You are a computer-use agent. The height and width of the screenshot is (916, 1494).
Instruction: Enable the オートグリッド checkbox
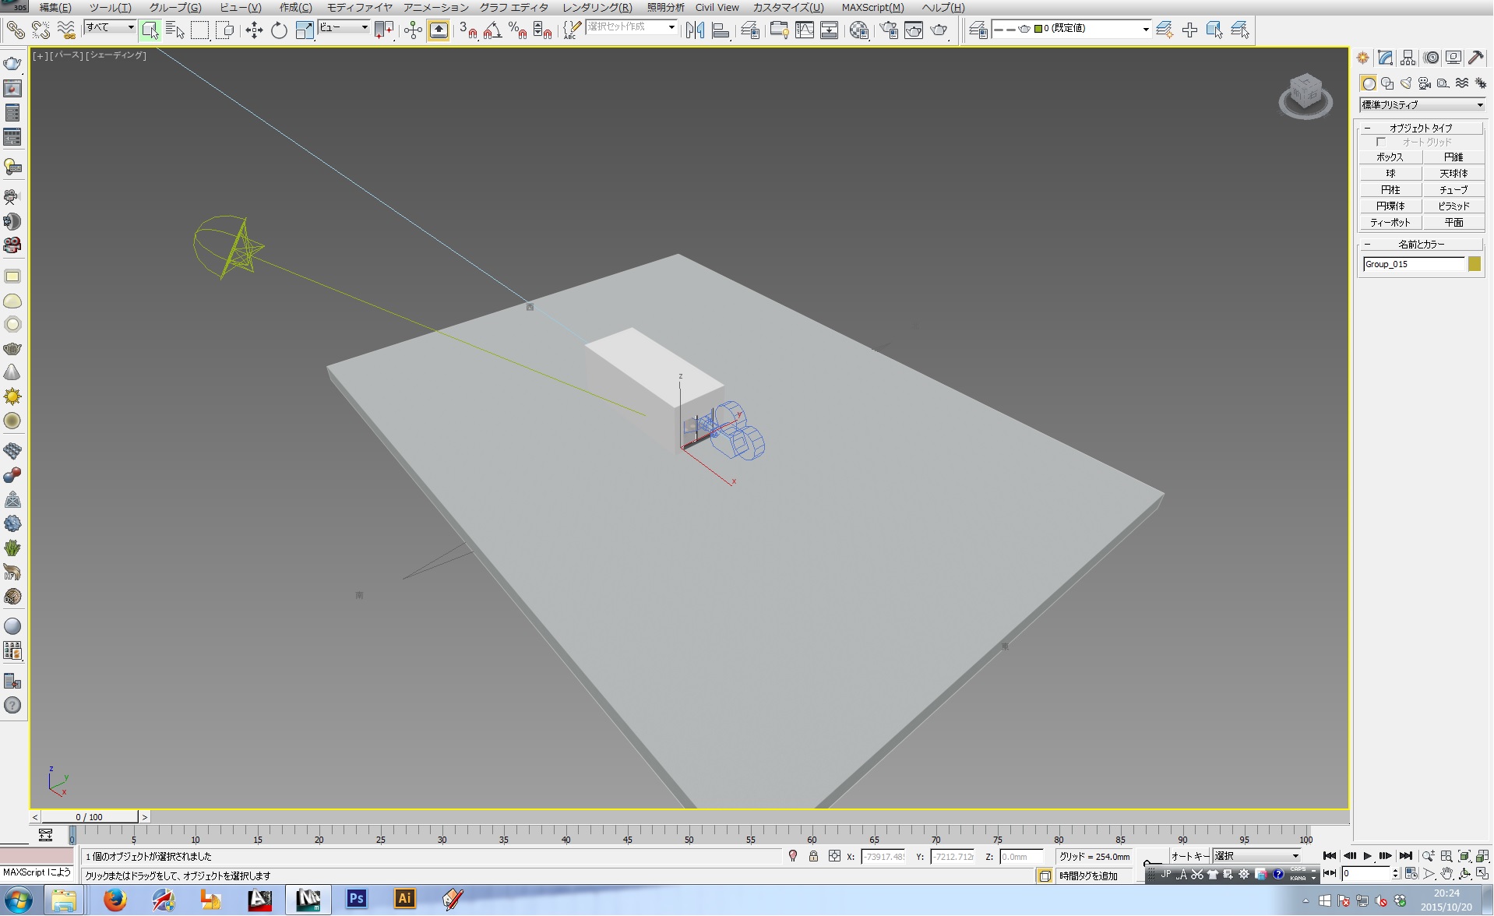[1381, 142]
